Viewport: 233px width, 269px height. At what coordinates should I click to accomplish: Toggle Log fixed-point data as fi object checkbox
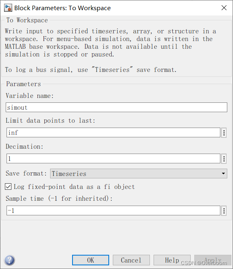8,187
